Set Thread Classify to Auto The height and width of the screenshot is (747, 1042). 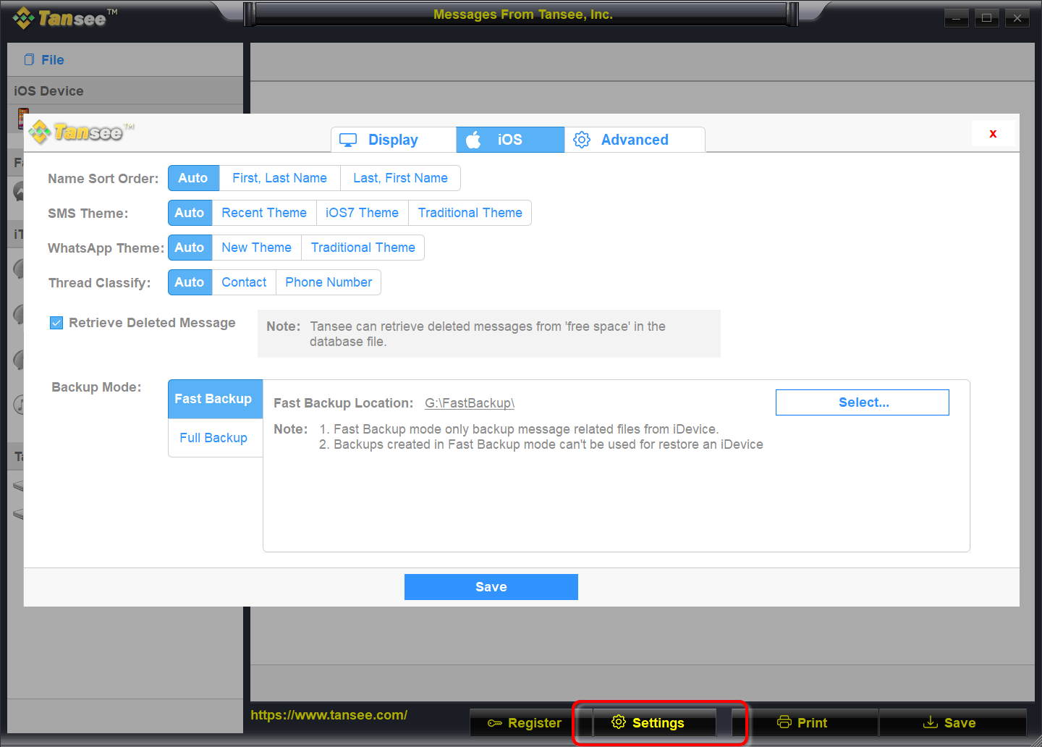click(x=190, y=282)
